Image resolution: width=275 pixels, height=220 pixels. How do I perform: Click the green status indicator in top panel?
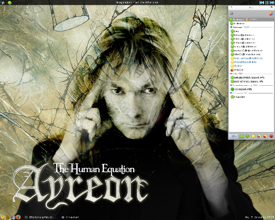(9, 3)
